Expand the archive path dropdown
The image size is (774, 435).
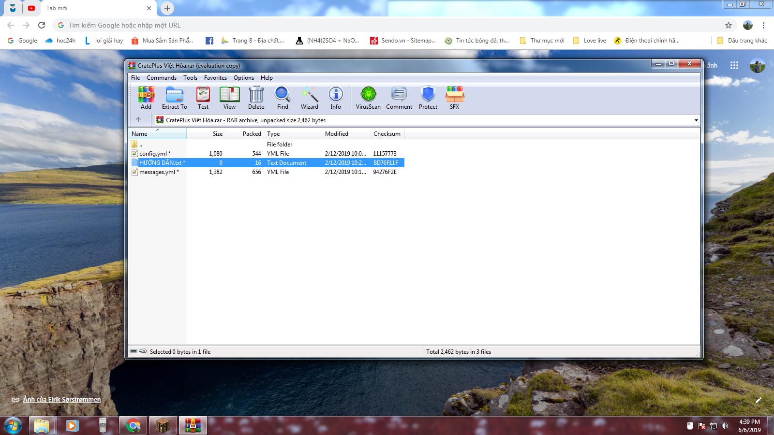pos(696,120)
